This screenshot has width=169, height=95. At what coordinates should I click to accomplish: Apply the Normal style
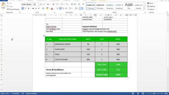point(91,6)
